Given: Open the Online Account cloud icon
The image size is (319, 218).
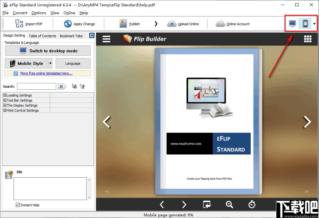Looking at the screenshot, I should click(220, 24).
